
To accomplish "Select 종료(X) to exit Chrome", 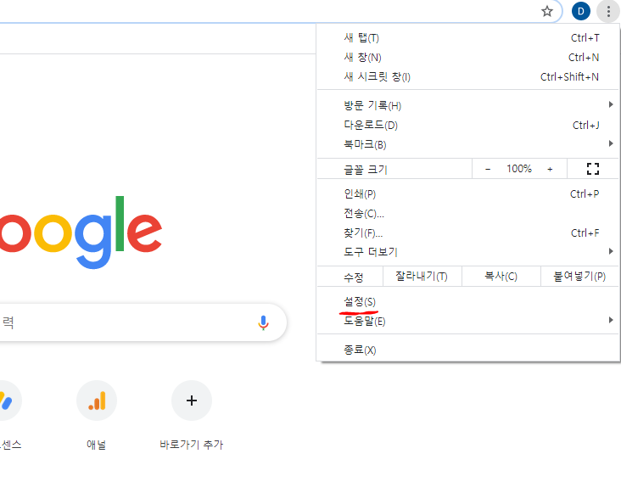I will pyautogui.click(x=467, y=350).
